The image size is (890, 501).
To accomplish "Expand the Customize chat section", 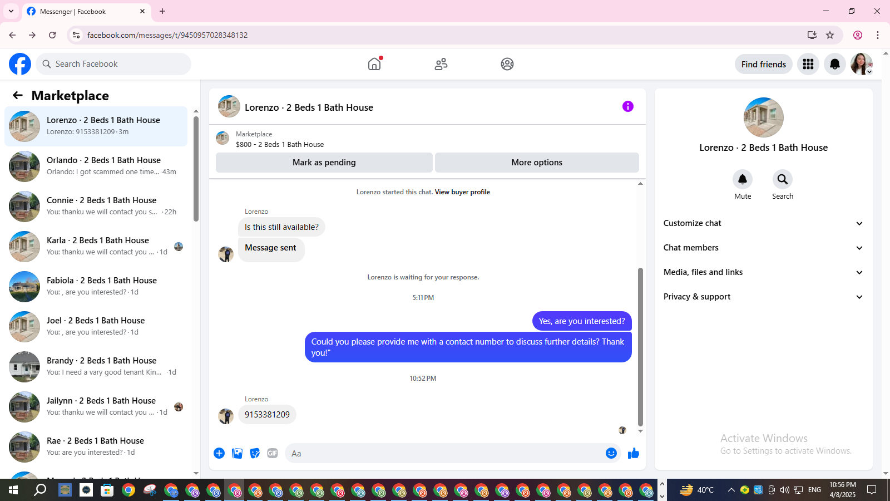I will [764, 223].
